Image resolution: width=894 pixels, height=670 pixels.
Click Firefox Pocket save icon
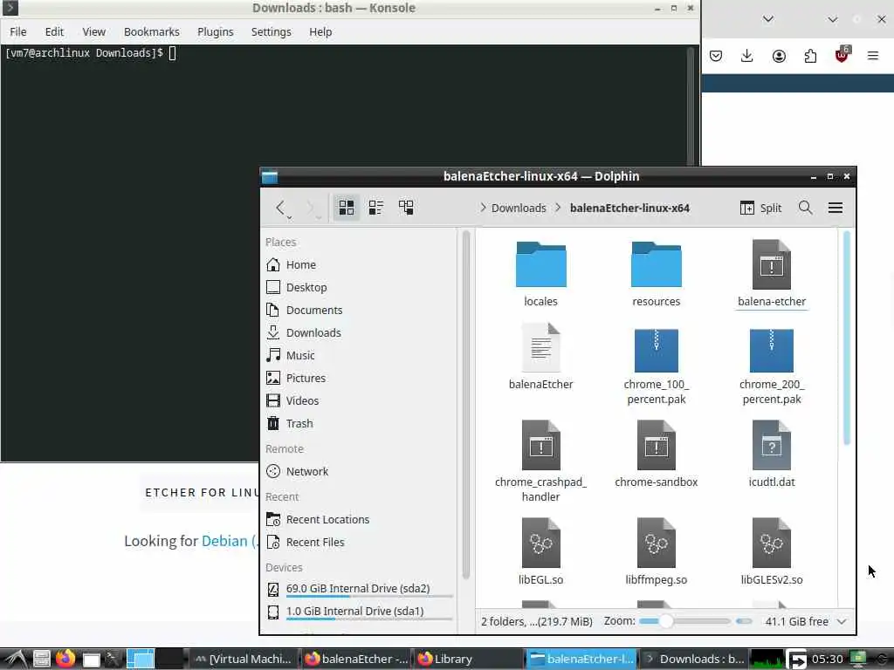716,56
